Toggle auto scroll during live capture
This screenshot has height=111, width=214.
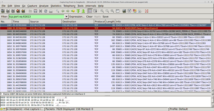click(x=95, y=11)
